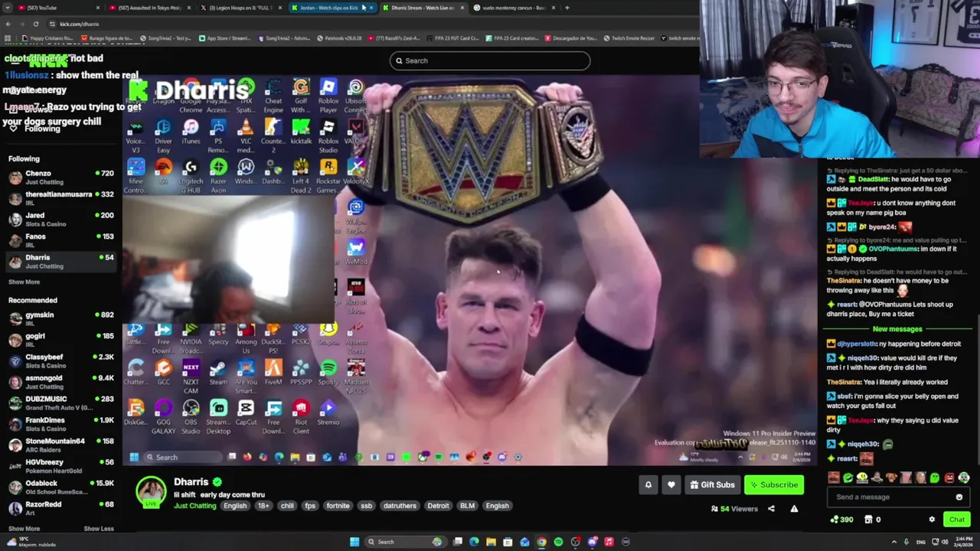Open the Stremio desktop icon
Viewport: 980px width, 551px height.
(328, 413)
